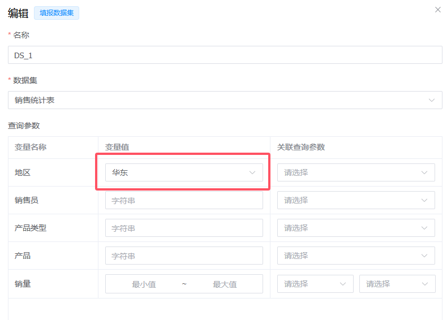The image size is (447, 320).
Task: Click the chevron arrow in 华东 dropdown
Action: point(253,172)
